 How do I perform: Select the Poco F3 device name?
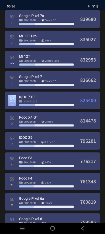click(25, 158)
